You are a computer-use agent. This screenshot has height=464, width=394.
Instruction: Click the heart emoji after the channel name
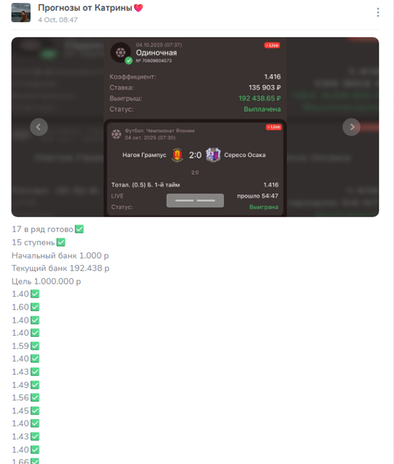138,8
